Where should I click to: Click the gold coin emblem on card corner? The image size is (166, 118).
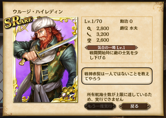(x=68, y=90)
